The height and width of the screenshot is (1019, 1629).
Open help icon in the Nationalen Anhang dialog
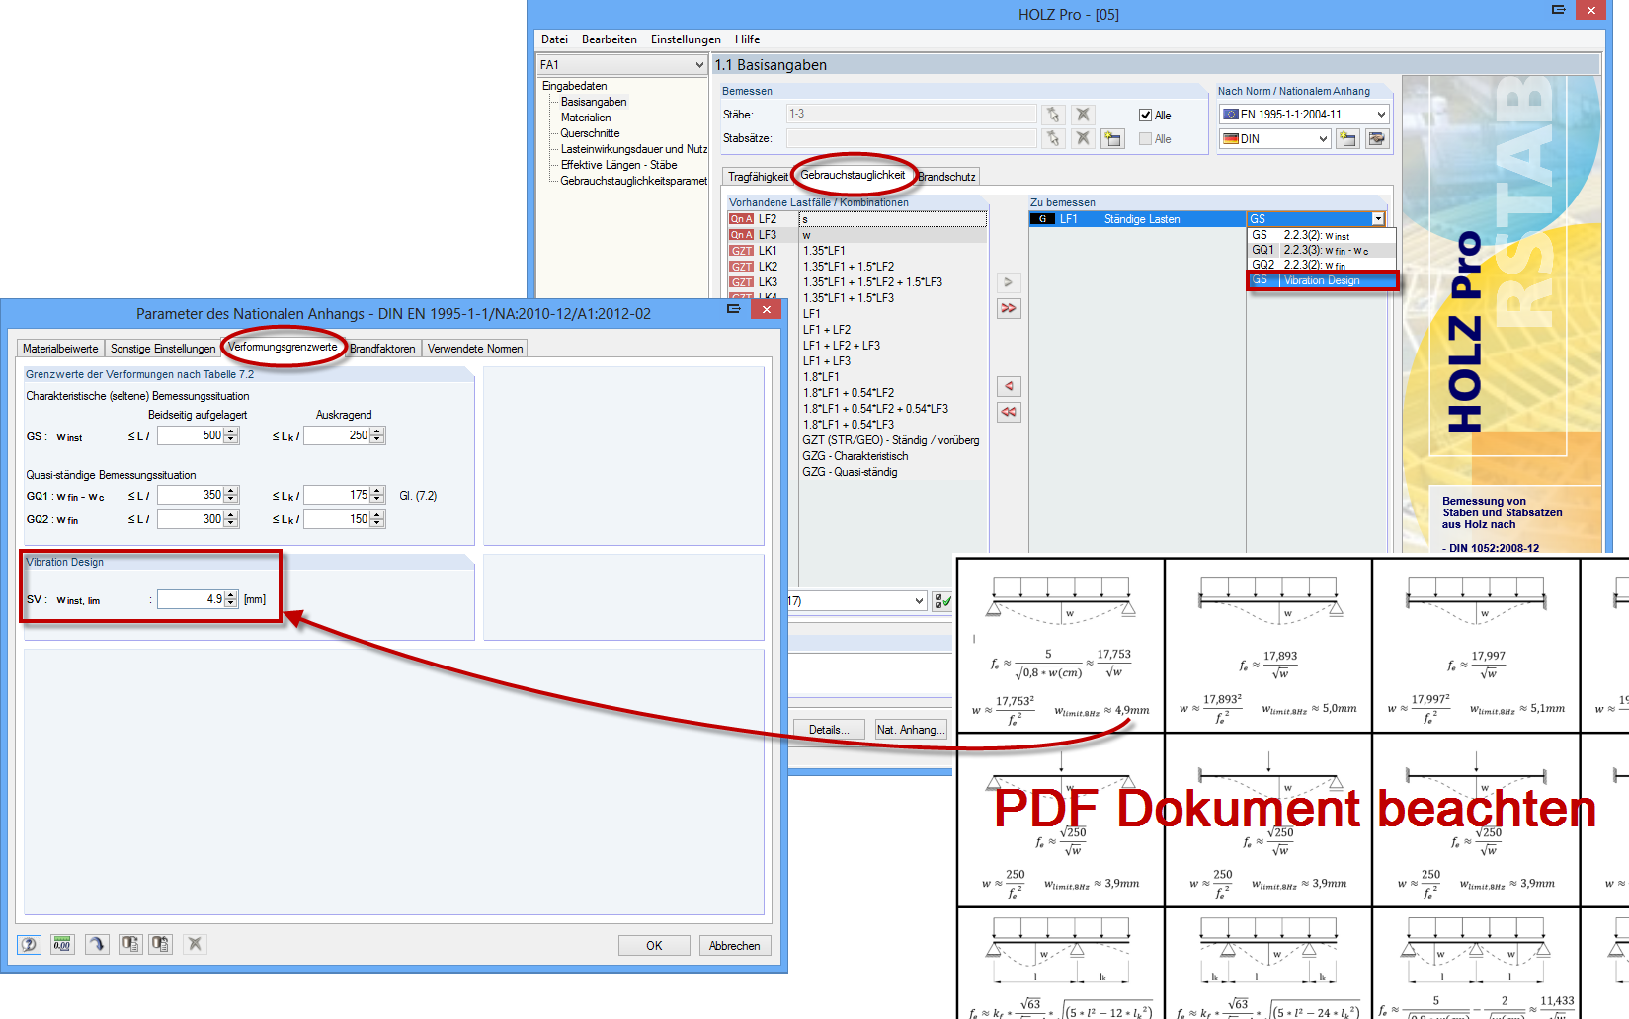tap(29, 944)
